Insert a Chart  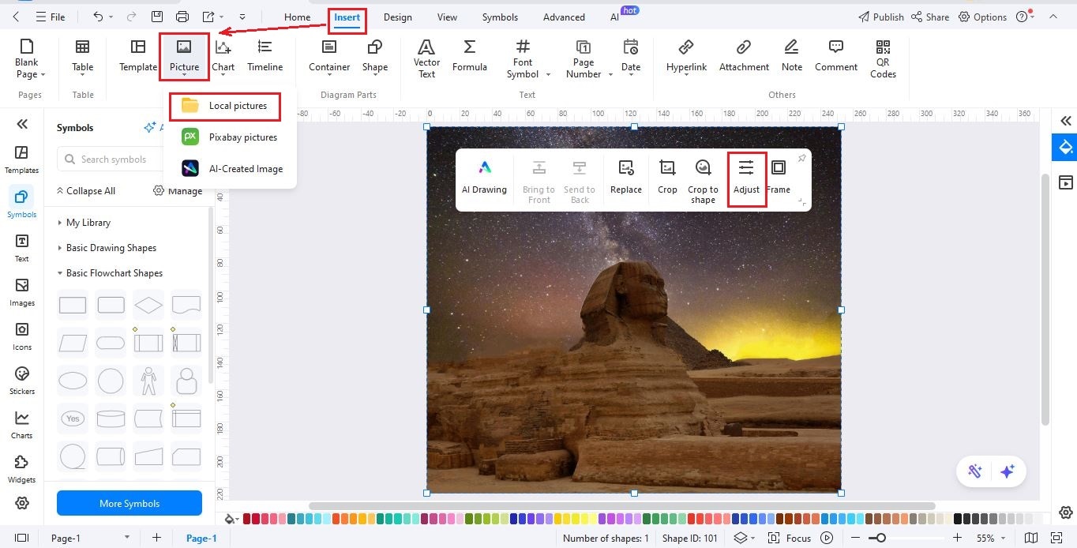tap(223, 57)
